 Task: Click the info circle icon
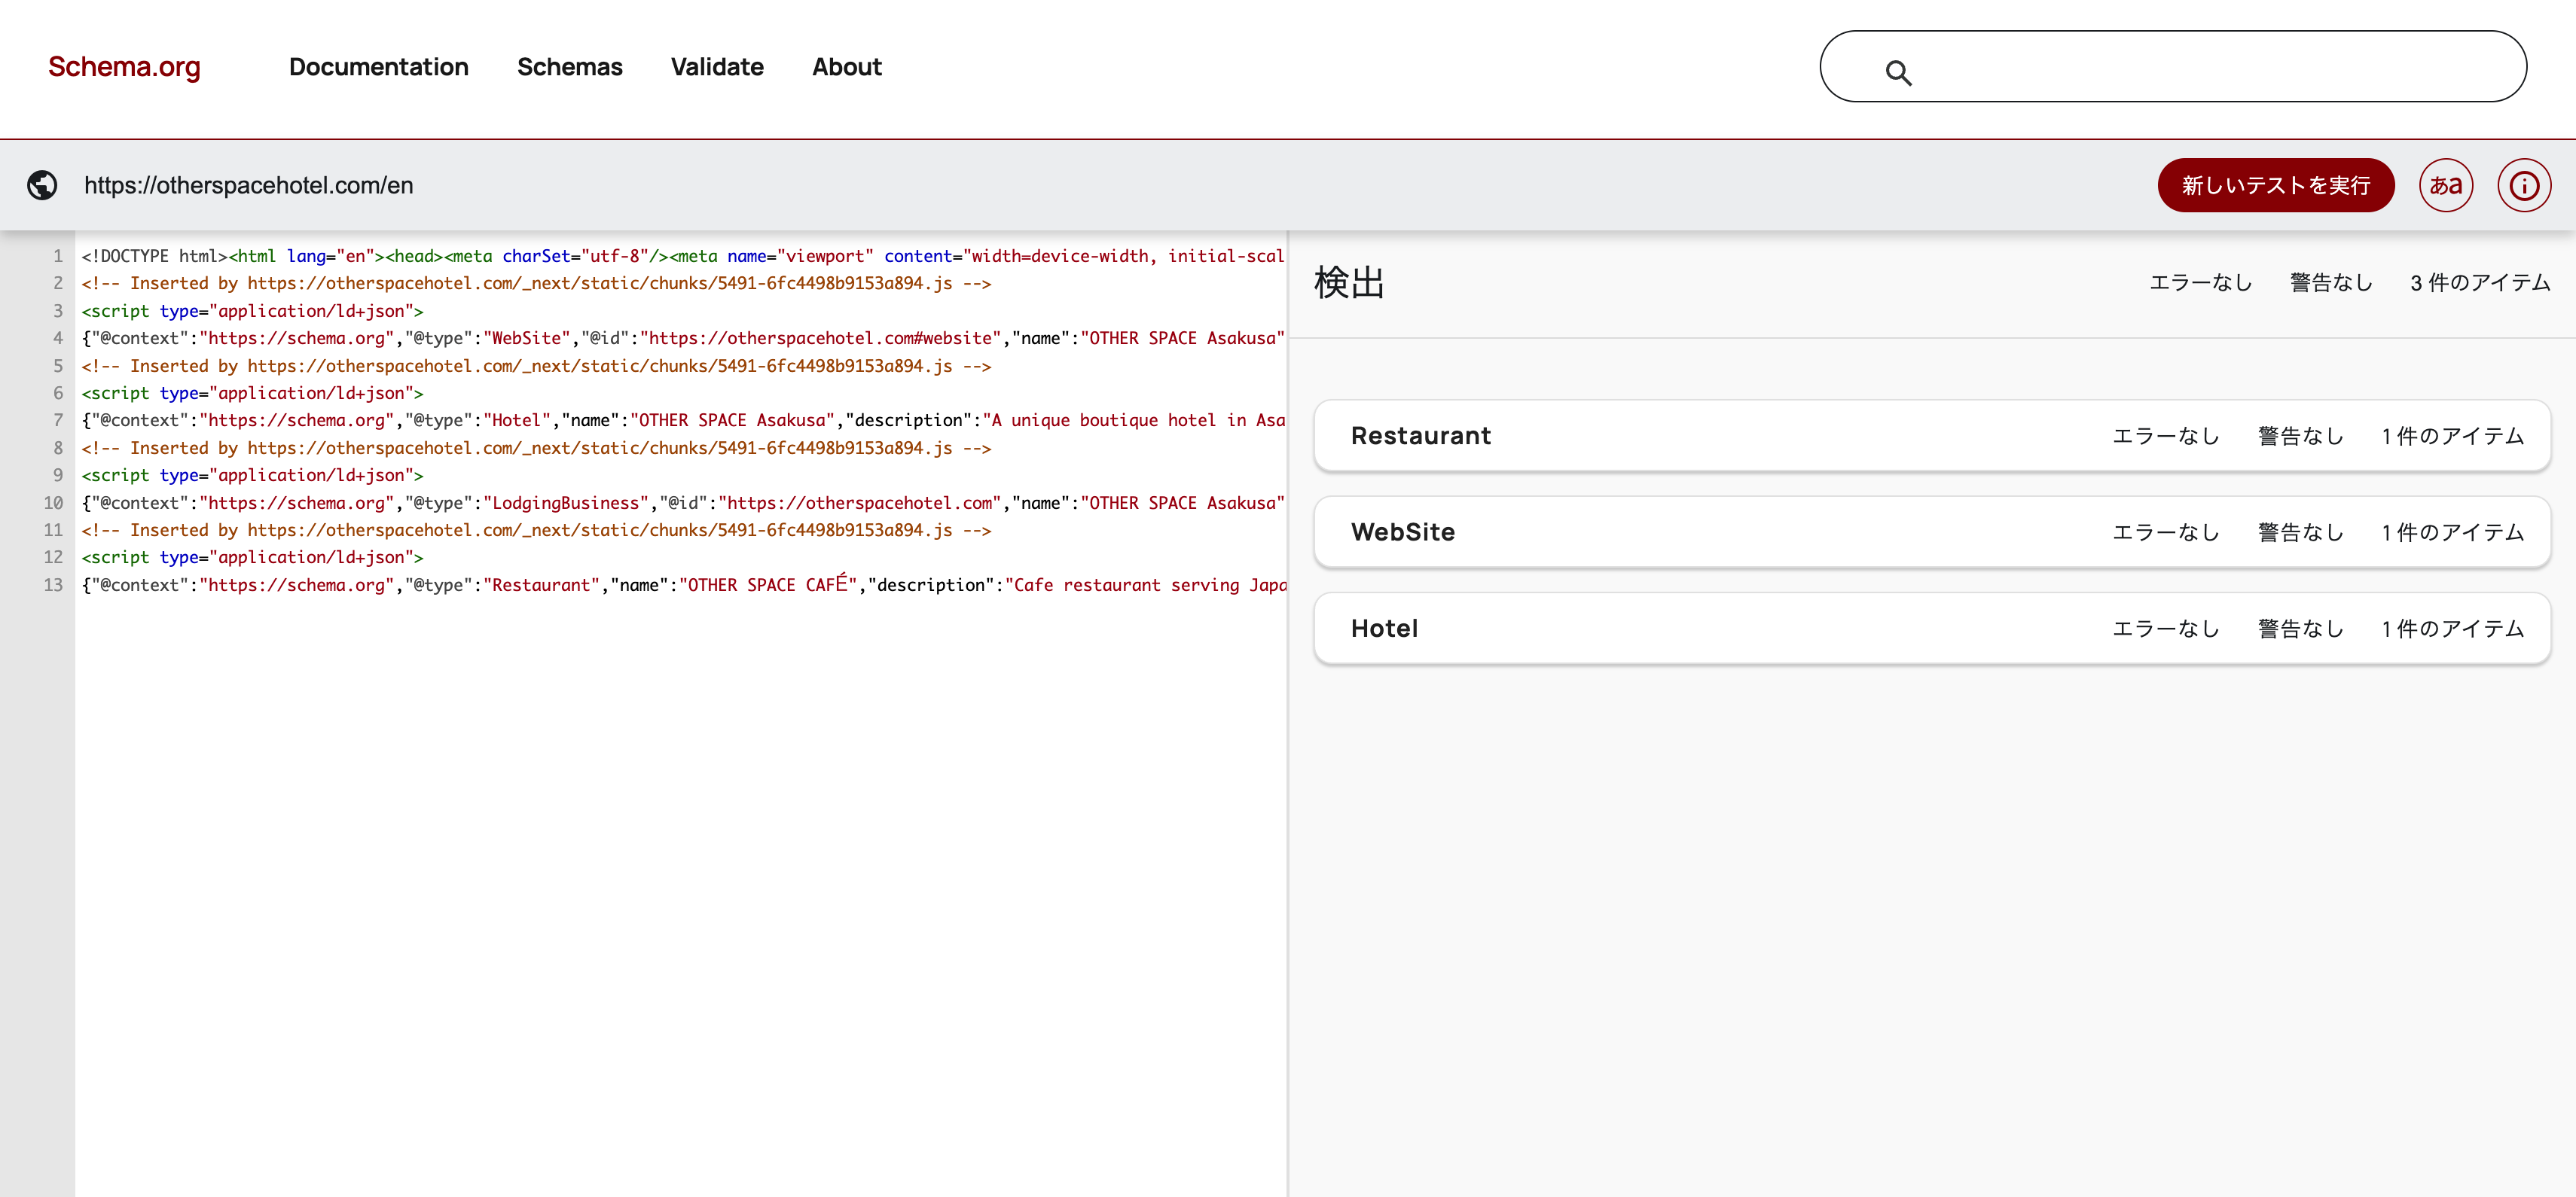pyautogui.click(x=2523, y=185)
